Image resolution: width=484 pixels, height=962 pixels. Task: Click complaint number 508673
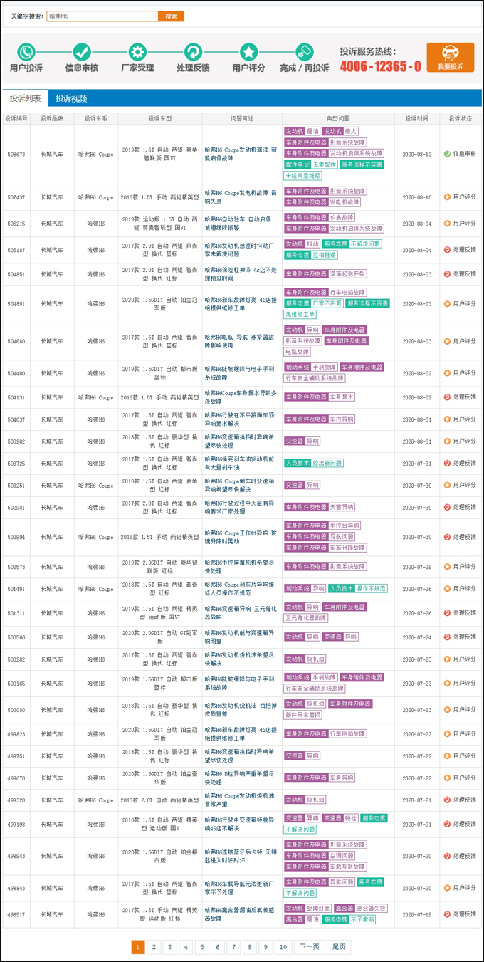[x=16, y=154]
